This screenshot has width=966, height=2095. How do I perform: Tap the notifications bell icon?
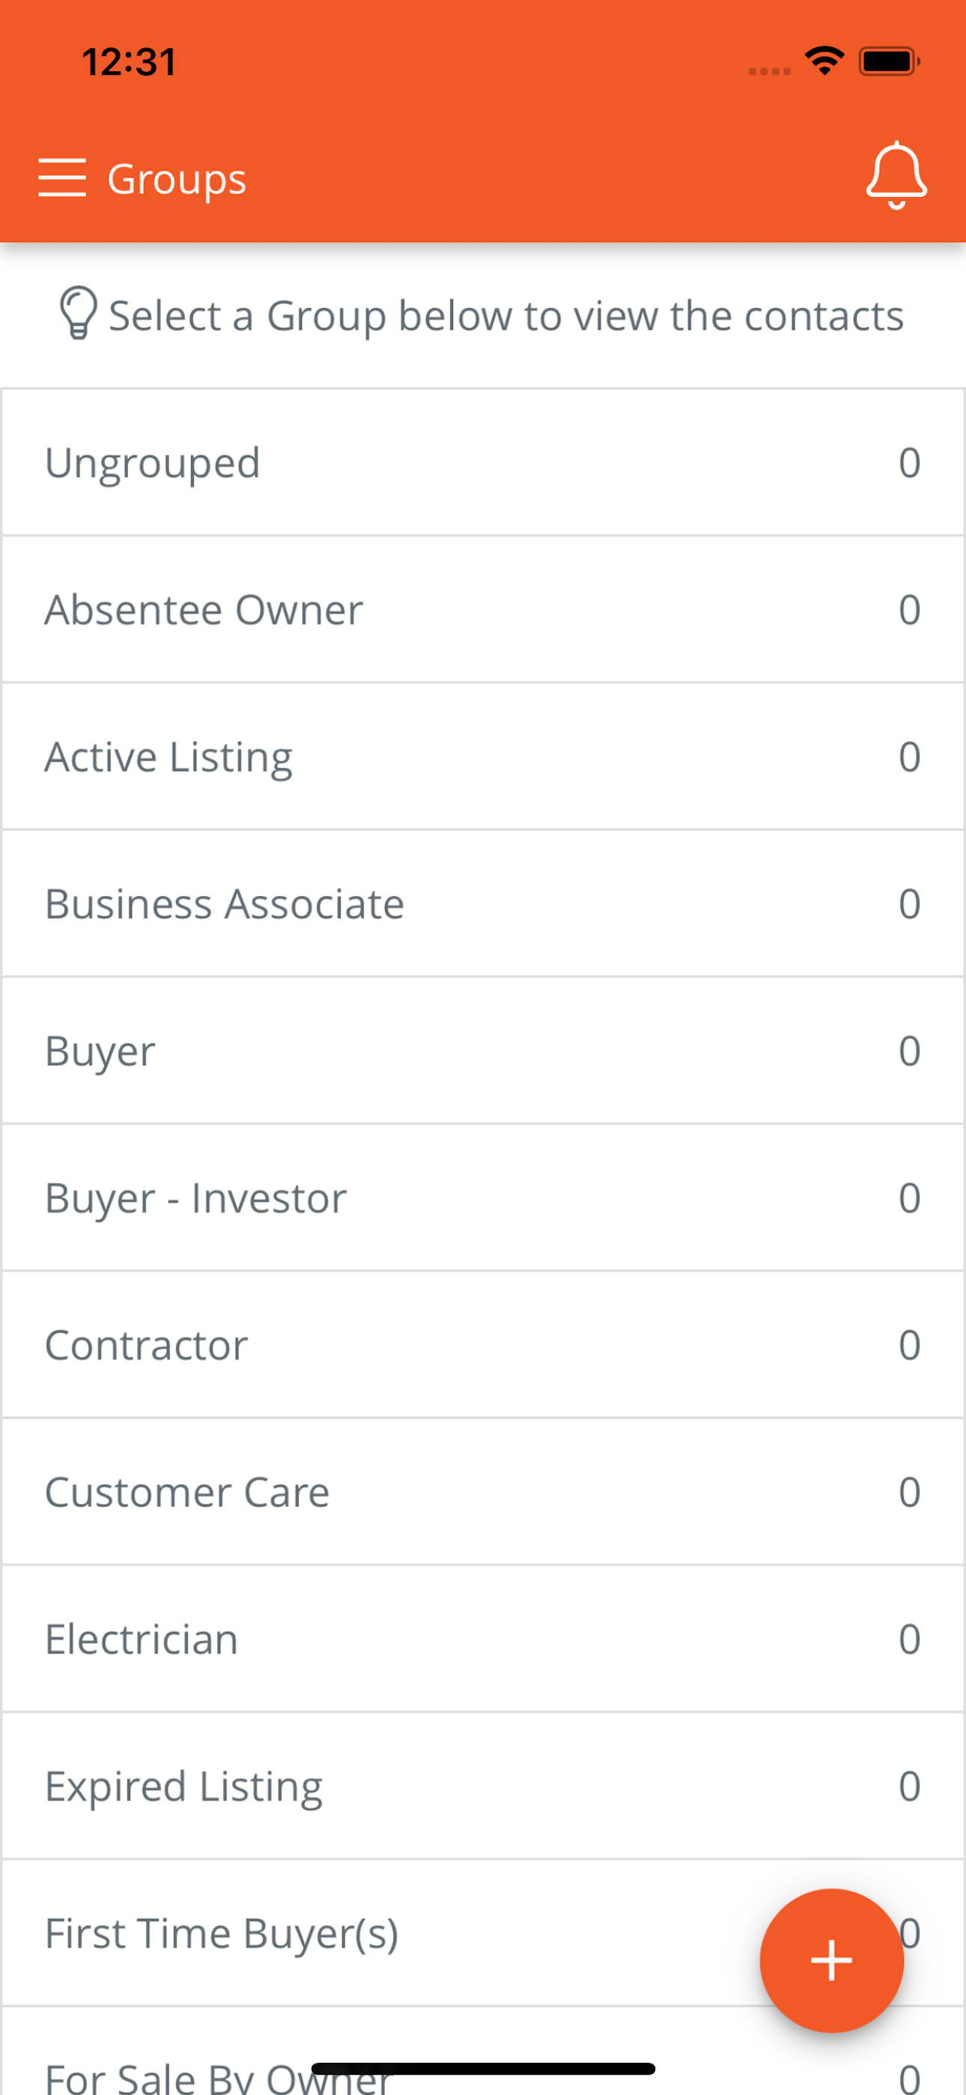click(x=896, y=175)
